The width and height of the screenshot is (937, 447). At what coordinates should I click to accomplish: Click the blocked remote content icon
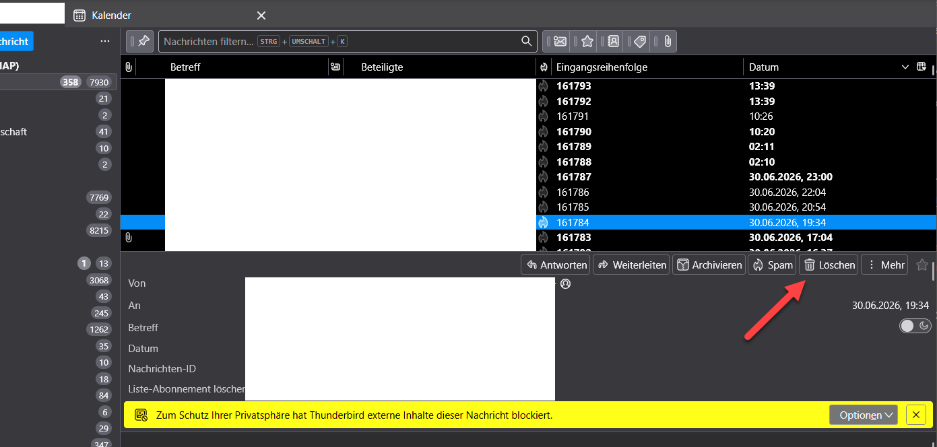141,415
